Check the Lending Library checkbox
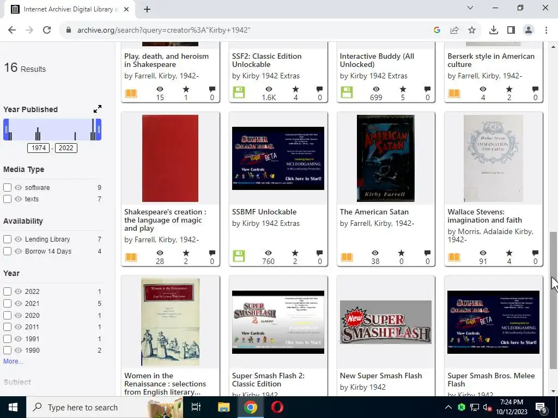 7,239
